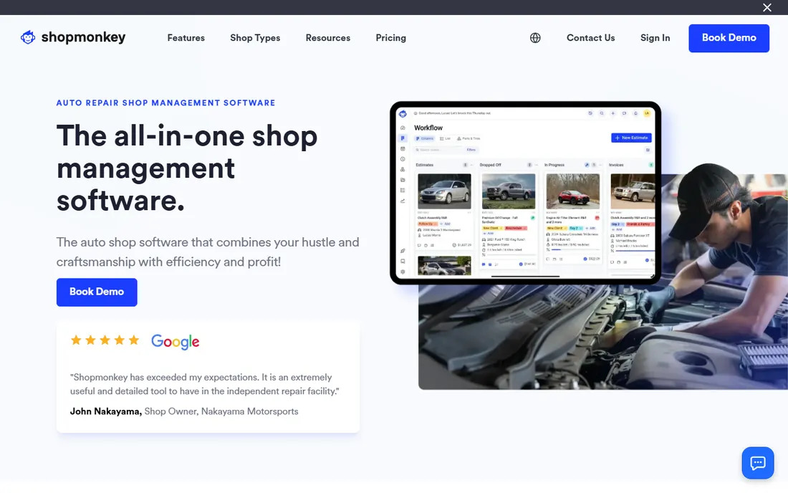Click reviewer name John Nakayama
The image size is (788, 493).
[x=105, y=411]
